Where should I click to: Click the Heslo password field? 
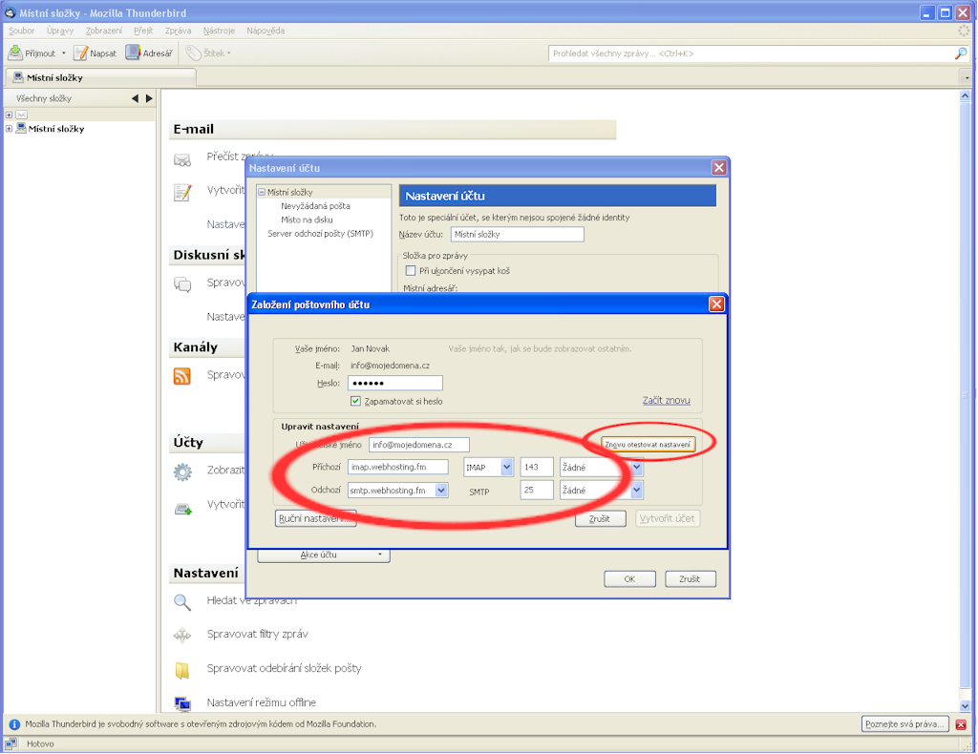[x=394, y=384]
